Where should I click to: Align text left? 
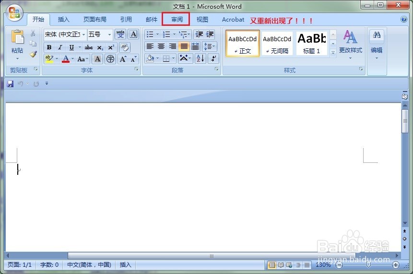click(150, 46)
